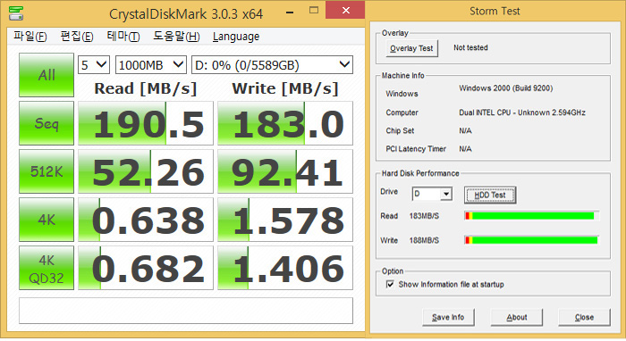Screen dimensions: 626x341
Task: Click the Close button in Storm Test
Action: (584, 317)
